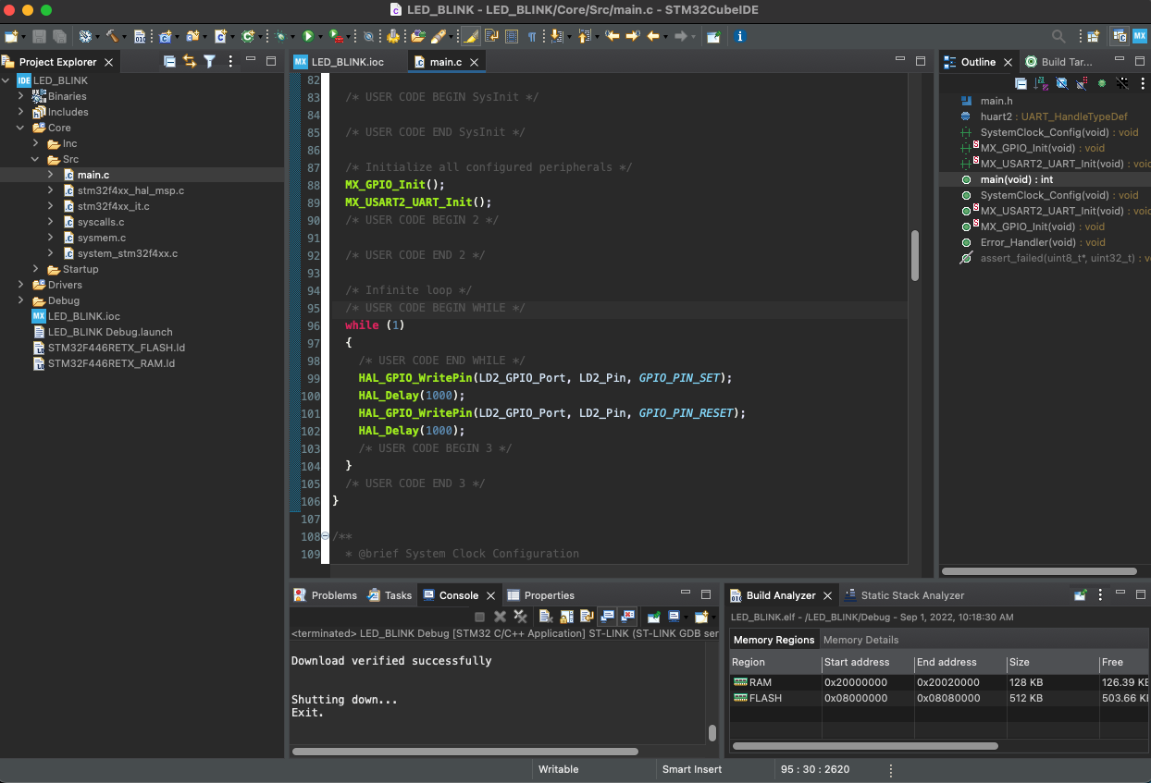Click the Open Console icon
The height and width of the screenshot is (783, 1151).
click(701, 617)
